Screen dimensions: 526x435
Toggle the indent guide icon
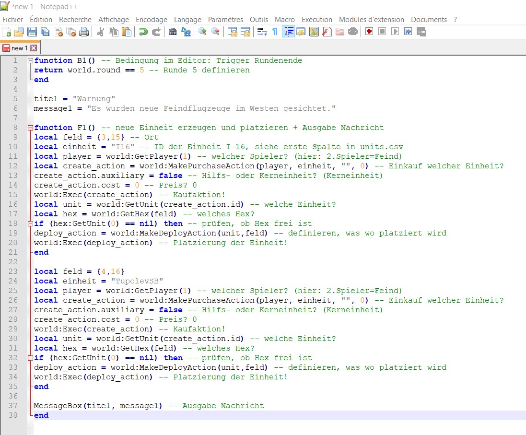288,32
